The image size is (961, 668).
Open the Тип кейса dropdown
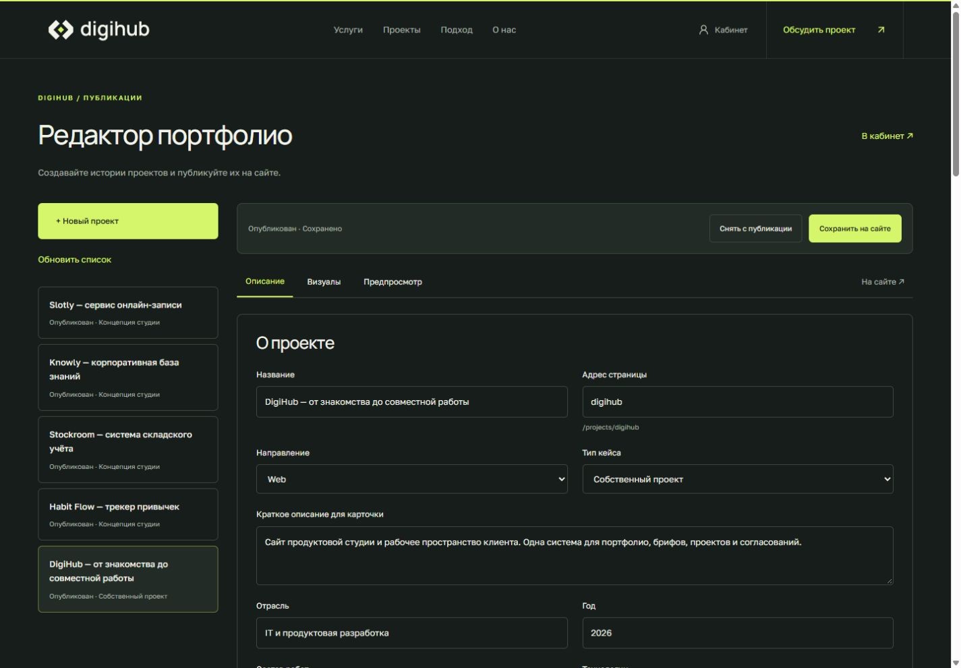click(x=738, y=479)
